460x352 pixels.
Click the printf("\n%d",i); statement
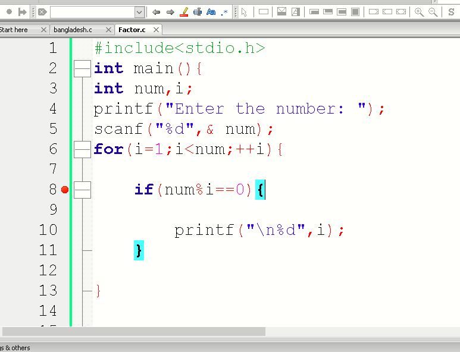pyautogui.click(x=259, y=230)
